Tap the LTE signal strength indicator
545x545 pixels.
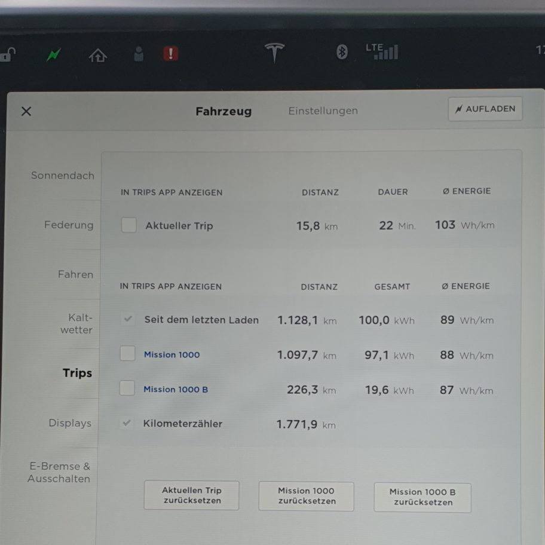(382, 52)
